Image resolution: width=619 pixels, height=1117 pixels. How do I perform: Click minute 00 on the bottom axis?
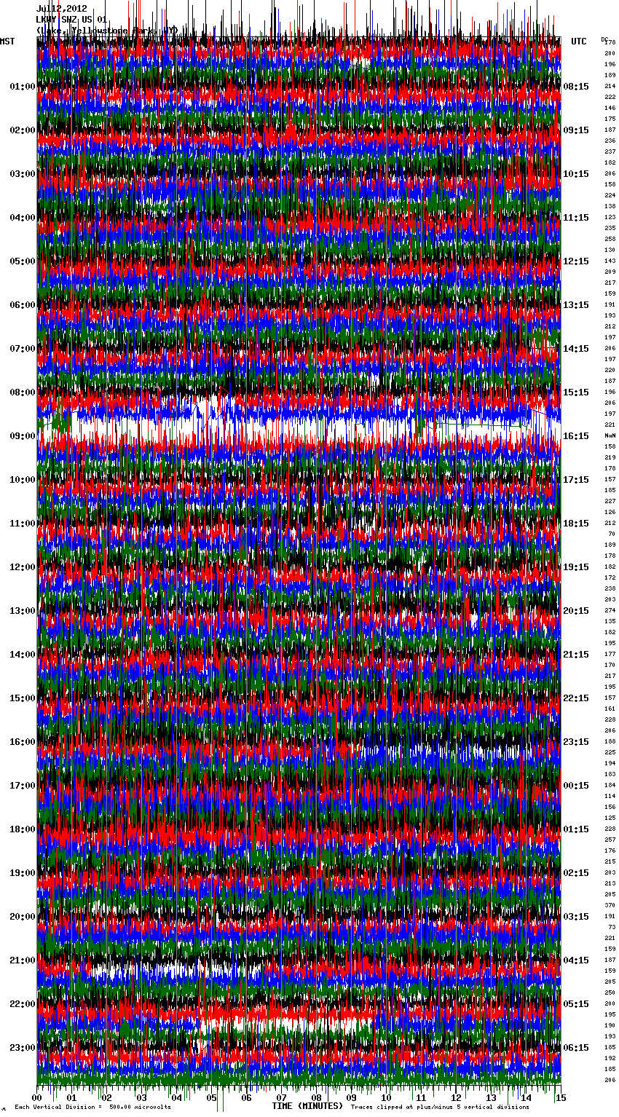[x=37, y=1098]
